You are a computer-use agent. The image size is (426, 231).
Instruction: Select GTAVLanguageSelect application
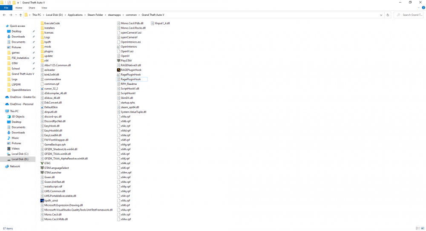tap(55, 168)
